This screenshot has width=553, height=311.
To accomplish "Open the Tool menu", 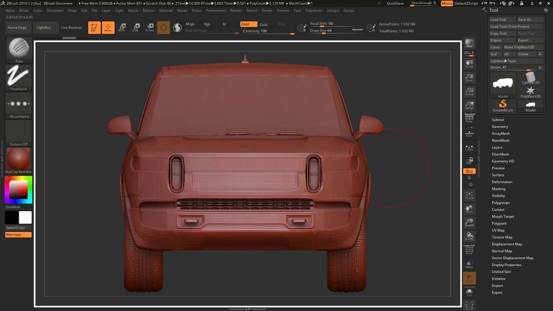I will [x=297, y=11].
